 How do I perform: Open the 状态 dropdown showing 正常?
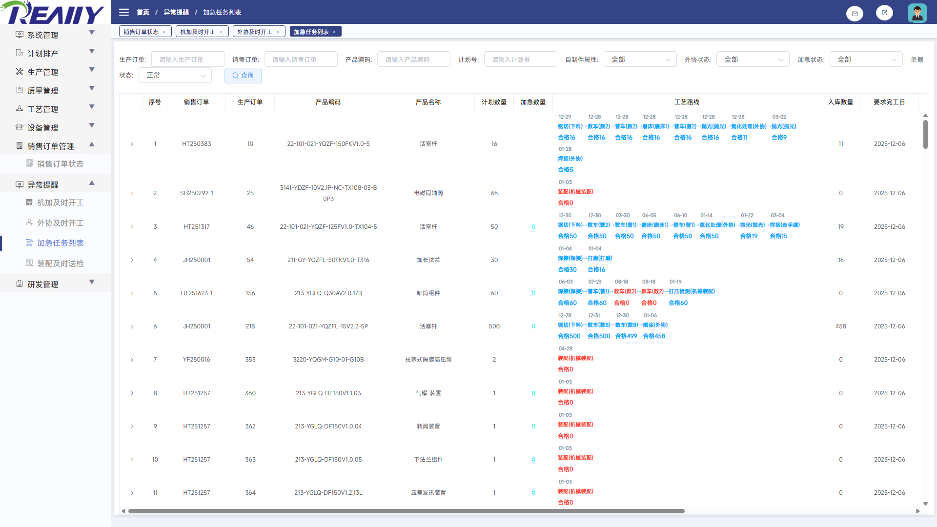pos(175,75)
